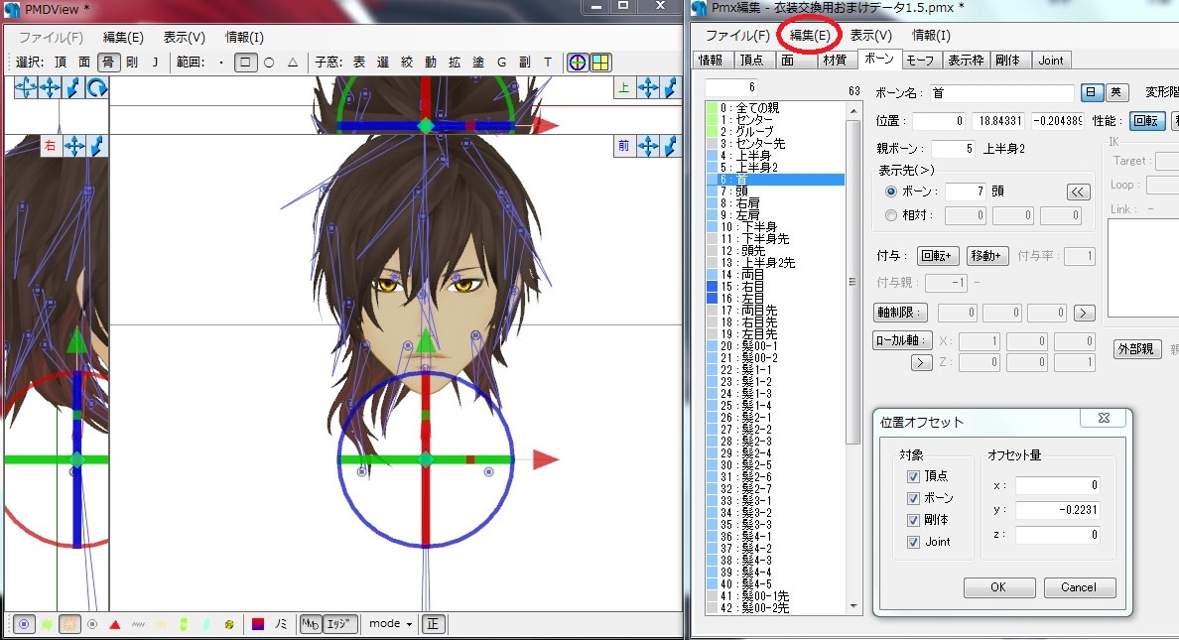Toggle the blue circle display icon in bottom toolbar
The width and height of the screenshot is (1179, 640).
coord(24,624)
